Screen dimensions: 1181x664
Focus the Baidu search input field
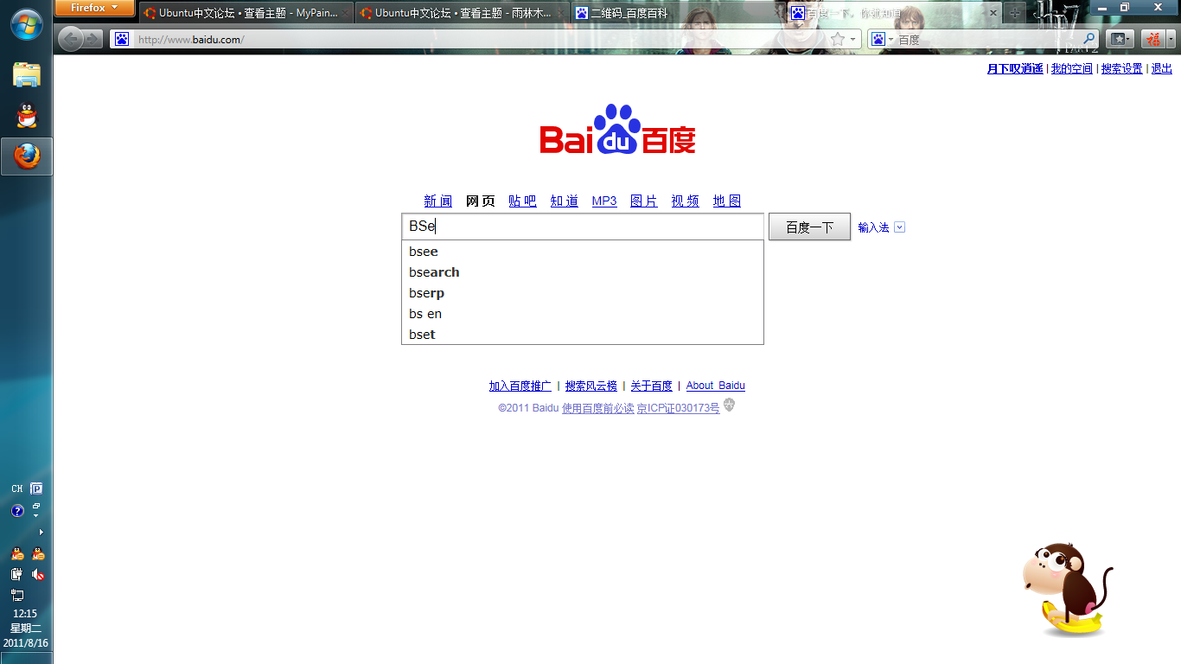(583, 227)
